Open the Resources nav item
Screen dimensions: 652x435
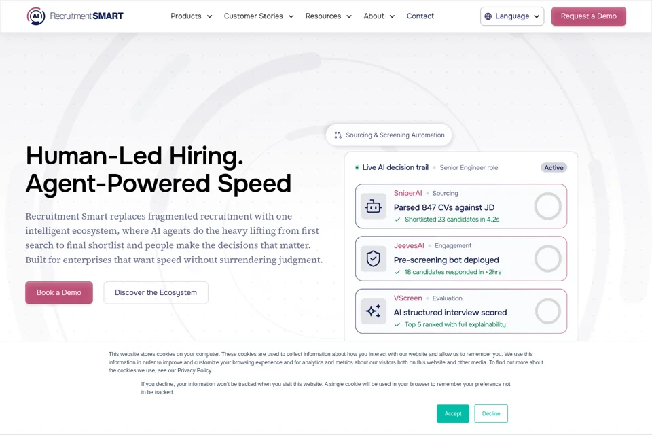(x=323, y=16)
